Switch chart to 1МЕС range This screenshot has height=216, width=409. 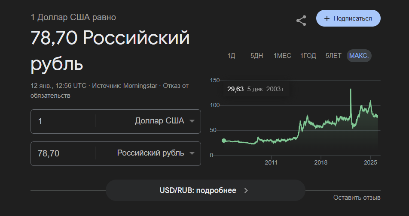coord(282,56)
